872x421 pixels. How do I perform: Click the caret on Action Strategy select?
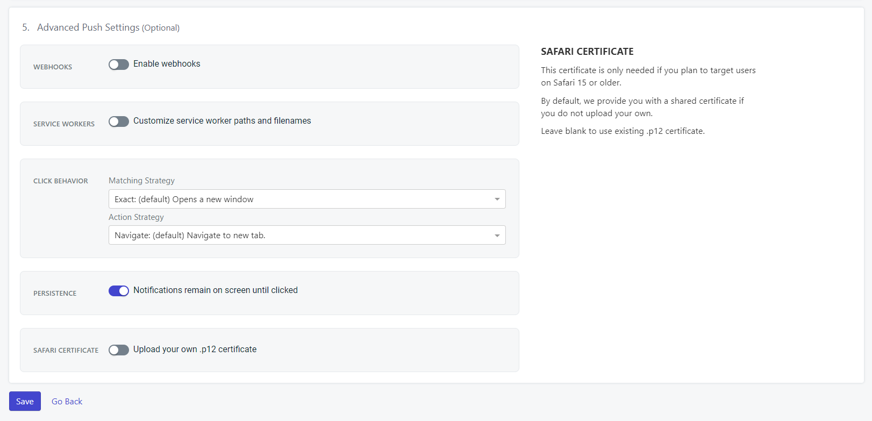497,236
